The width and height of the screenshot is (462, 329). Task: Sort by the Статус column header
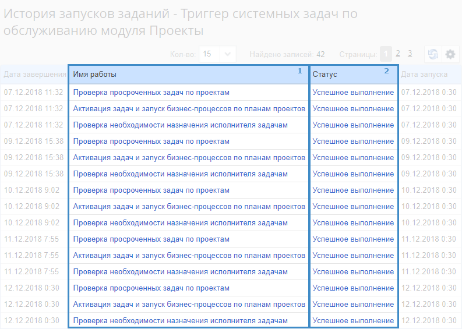tap(325, 75)
